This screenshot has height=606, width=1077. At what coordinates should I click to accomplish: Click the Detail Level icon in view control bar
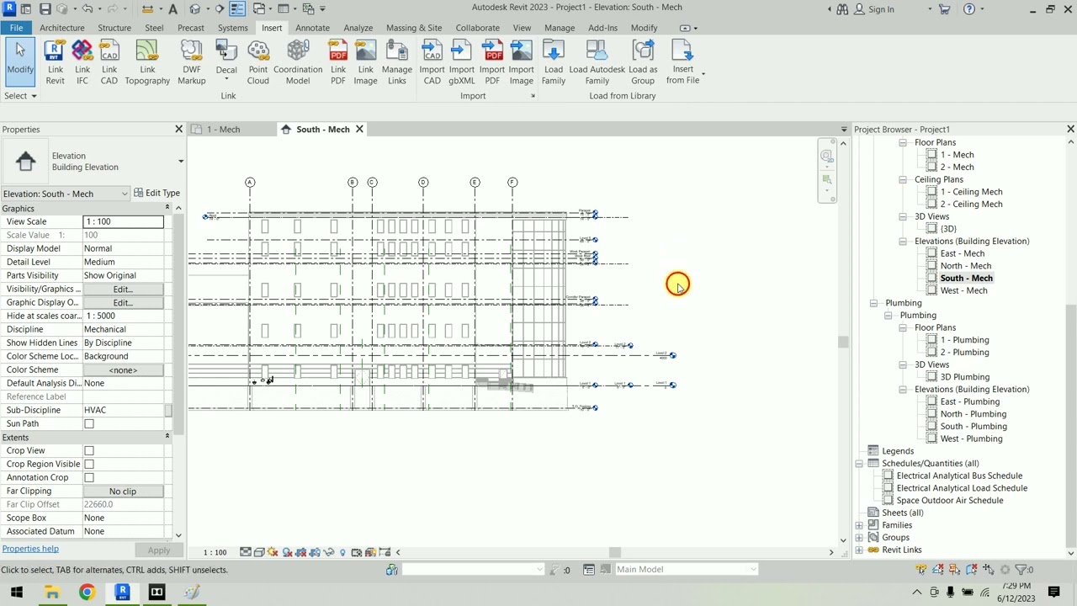(x=245, y=552)
